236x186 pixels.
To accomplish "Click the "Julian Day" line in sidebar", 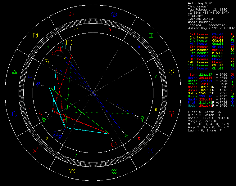I will [x=211, y=28].
